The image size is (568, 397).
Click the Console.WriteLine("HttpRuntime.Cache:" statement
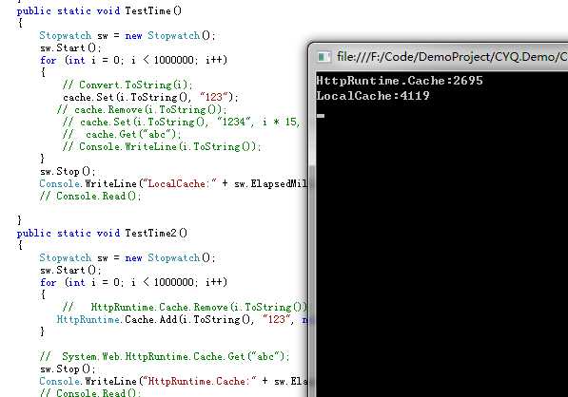pos(173,382)
